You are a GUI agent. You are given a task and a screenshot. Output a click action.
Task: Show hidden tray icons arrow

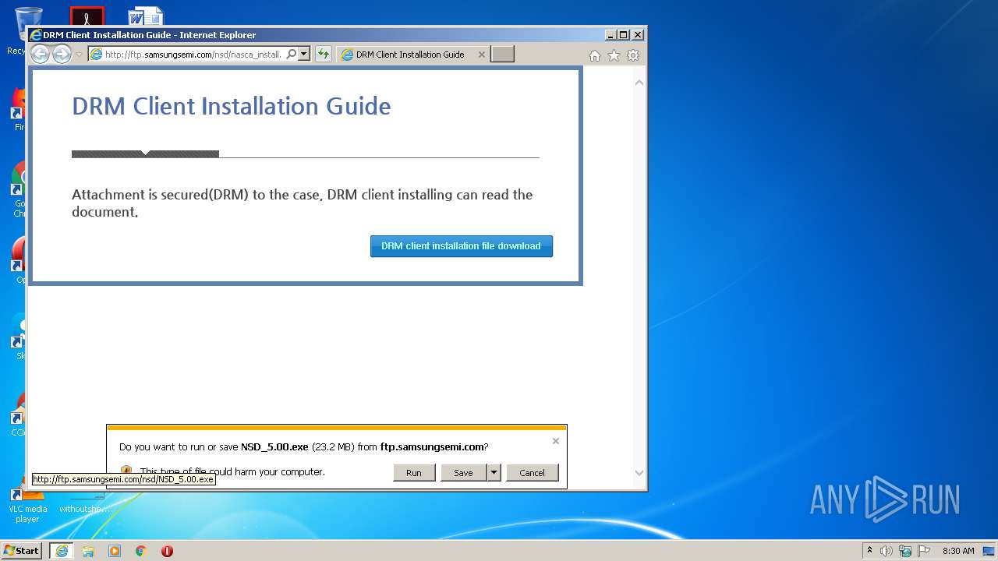click(869, 551)
